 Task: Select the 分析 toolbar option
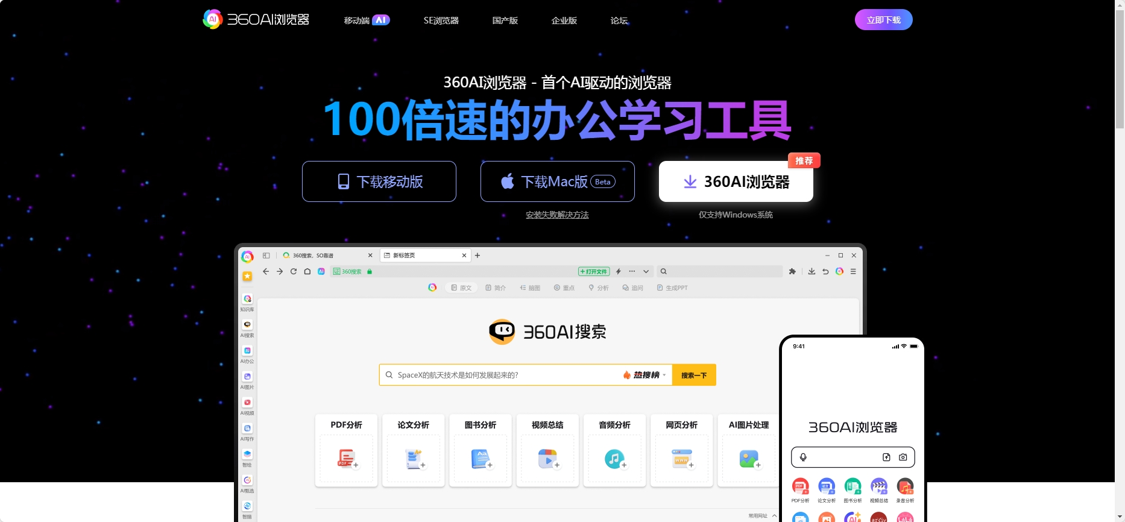point(599,288)
